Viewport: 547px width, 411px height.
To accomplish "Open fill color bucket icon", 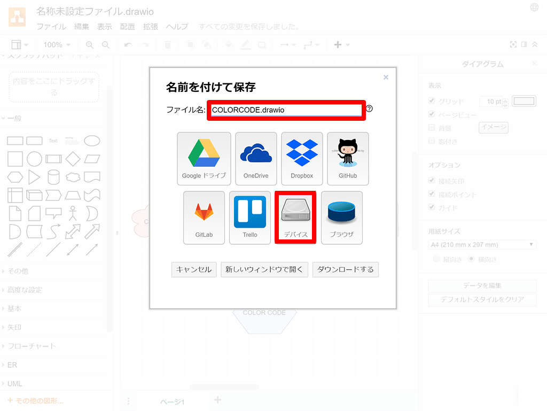I will click(229, 45).
